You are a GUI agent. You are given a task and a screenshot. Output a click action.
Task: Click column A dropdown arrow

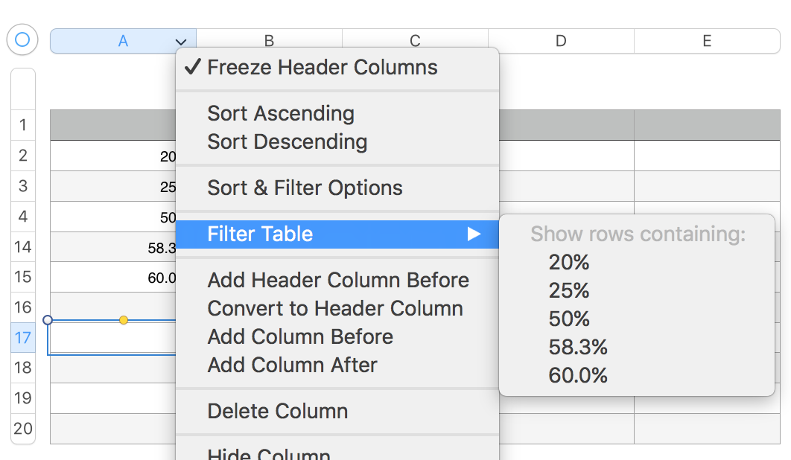tap(180, 42)
